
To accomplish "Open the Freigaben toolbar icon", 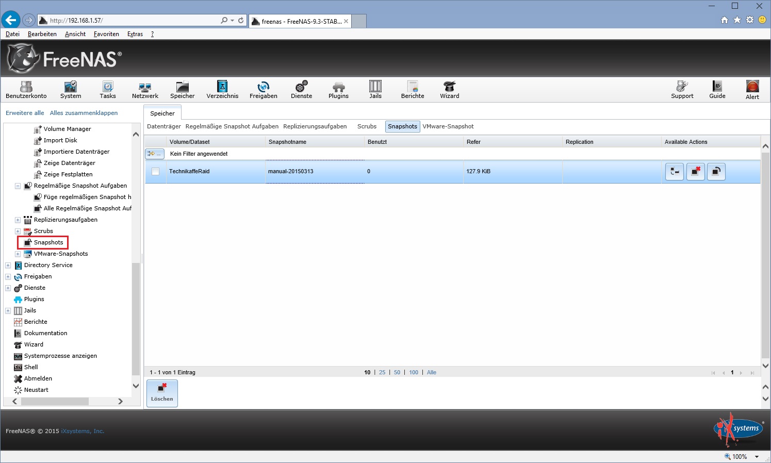I will [x=264, y=90].
